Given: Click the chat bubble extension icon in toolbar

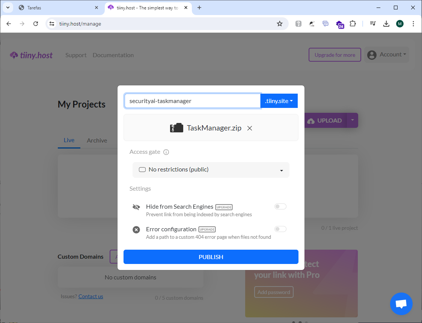Looking at the screenshot, I should tap(326, 24).
